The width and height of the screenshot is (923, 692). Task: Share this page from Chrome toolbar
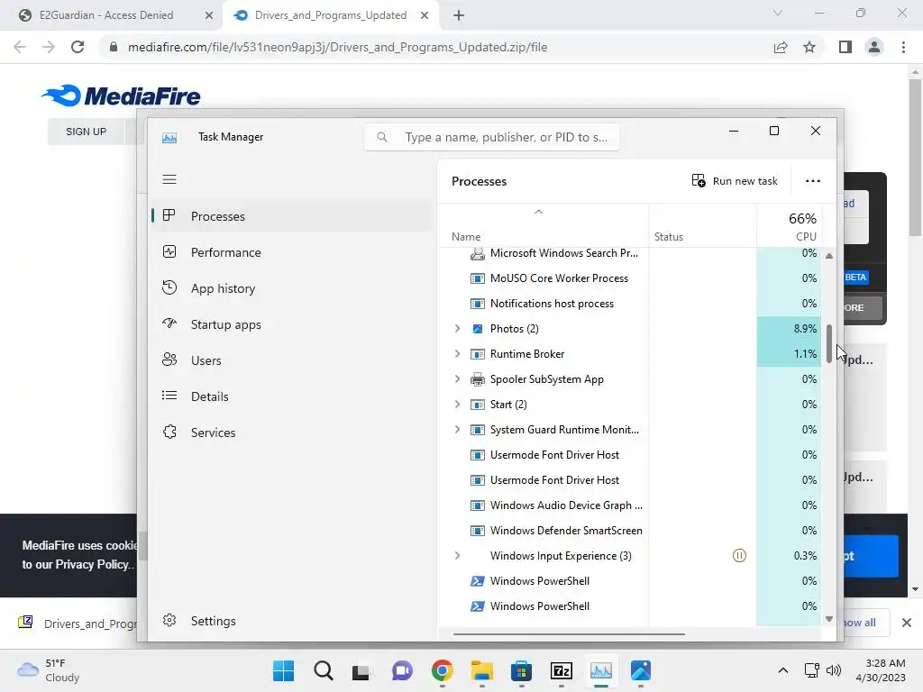(781, 47)
